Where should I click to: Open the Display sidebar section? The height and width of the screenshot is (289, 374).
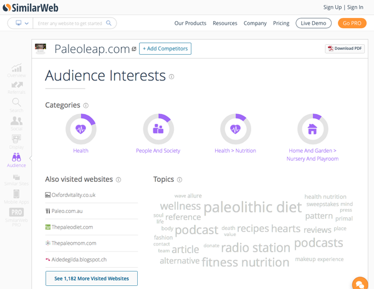pyautogui.click(x=16, y=142)
